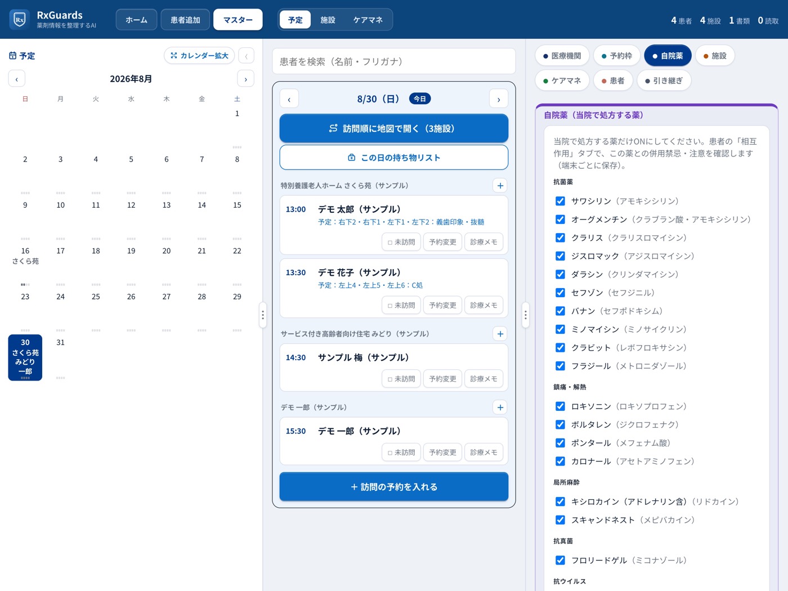Open visits on map 訪問順に地図で開く
Viewport: 788px width, 591px height.
click(394, 128)
